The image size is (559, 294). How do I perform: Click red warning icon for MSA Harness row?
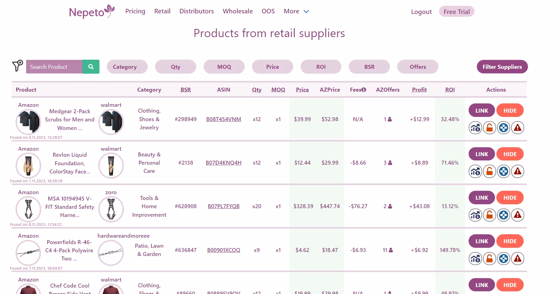tap(518, 215)
